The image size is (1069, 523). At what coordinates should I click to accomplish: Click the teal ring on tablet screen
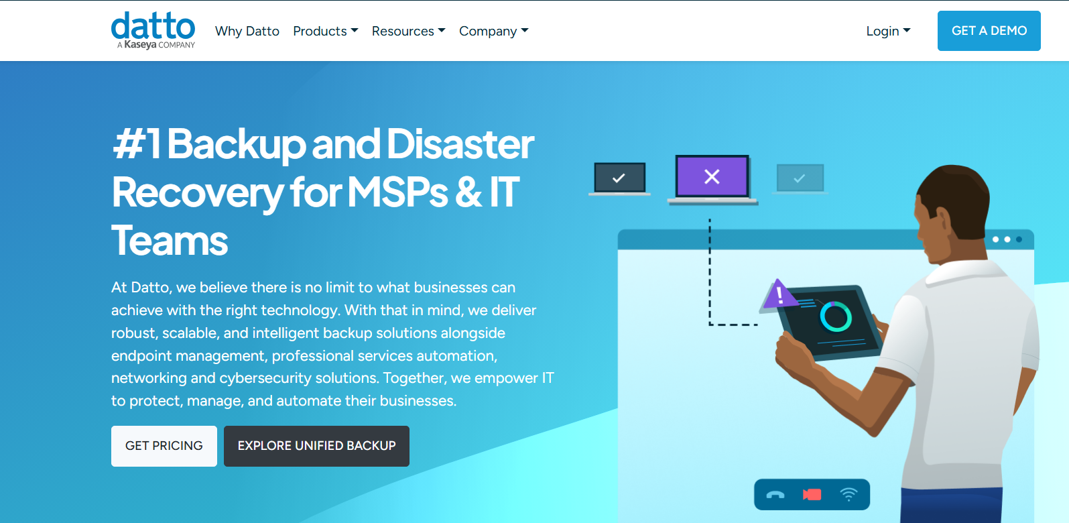click(836, 316)
